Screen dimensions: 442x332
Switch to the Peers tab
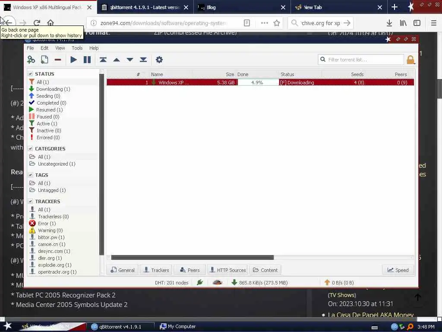(x=190, y=270)
